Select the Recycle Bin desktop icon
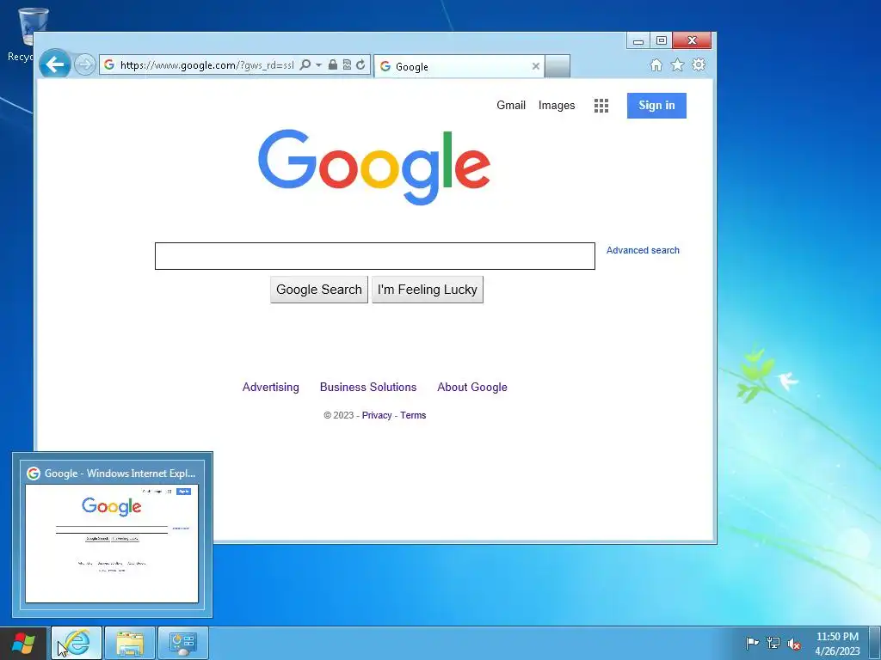This screenshot has width=881, height=660. (25, 34)
